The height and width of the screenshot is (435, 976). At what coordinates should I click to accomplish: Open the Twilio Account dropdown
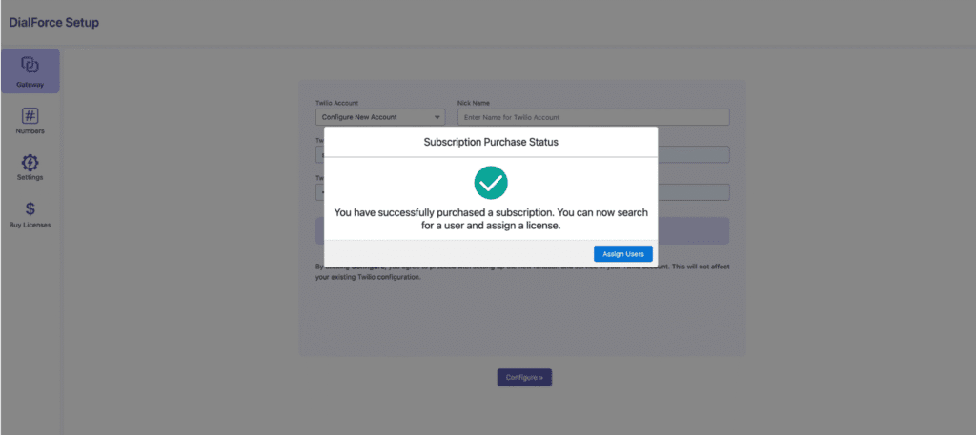[x=379, y=117]
